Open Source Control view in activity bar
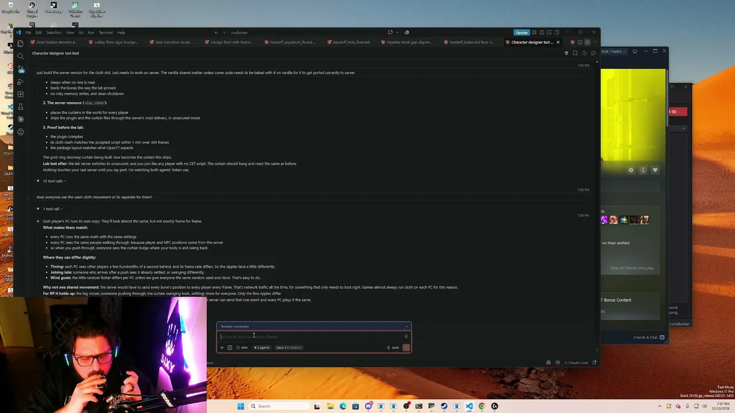 21,69
